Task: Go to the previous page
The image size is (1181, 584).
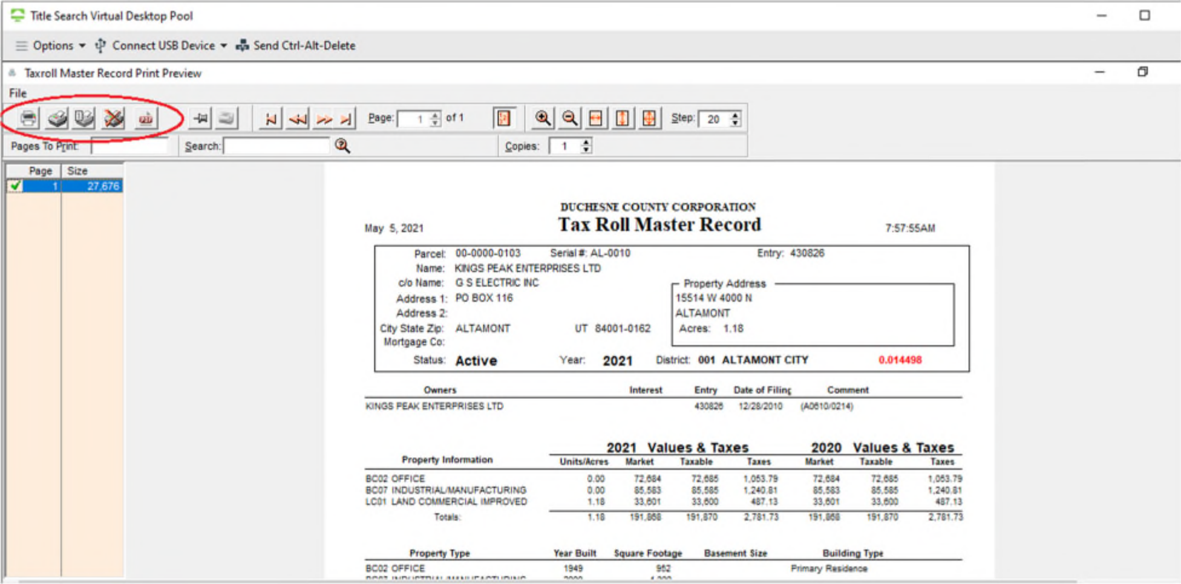Action: (298, 118)
